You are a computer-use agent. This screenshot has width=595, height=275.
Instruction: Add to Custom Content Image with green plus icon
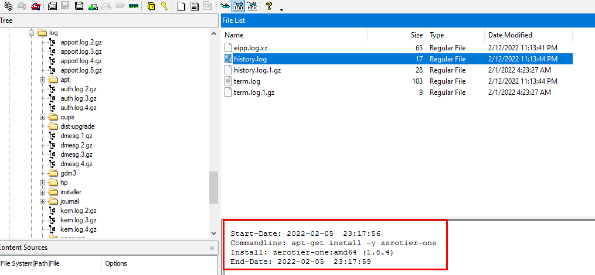[93, 6]
